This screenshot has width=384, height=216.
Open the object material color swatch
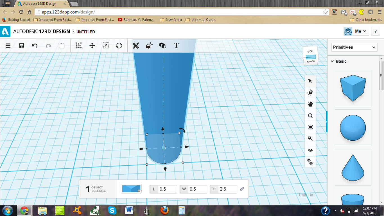click(x=131, y=189)
